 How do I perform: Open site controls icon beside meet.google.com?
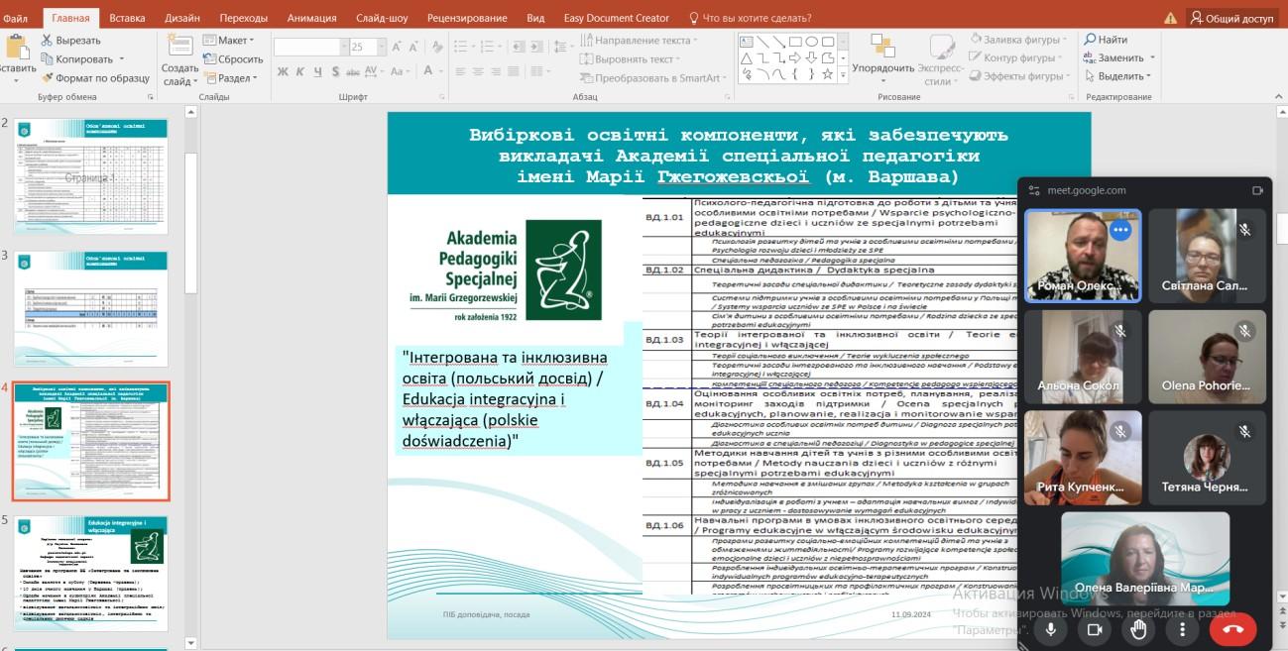point(1034,190)
